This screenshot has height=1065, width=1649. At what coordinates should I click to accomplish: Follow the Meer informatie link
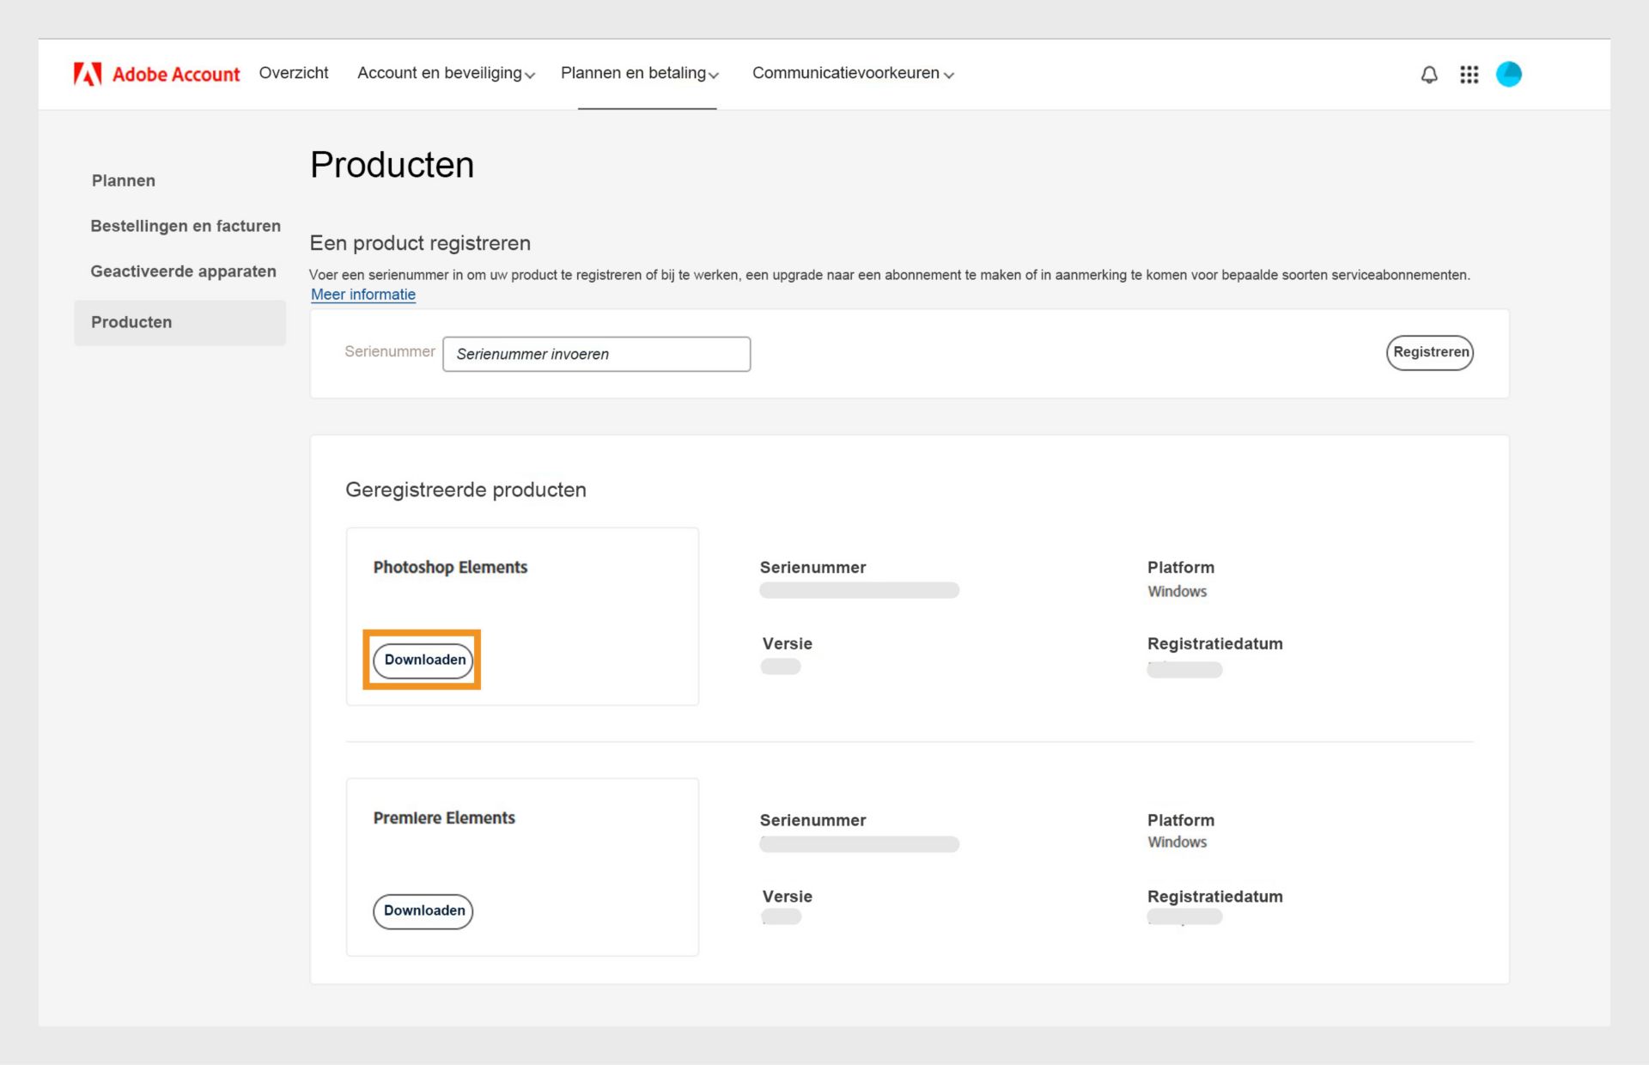click(x=363, y=295)
